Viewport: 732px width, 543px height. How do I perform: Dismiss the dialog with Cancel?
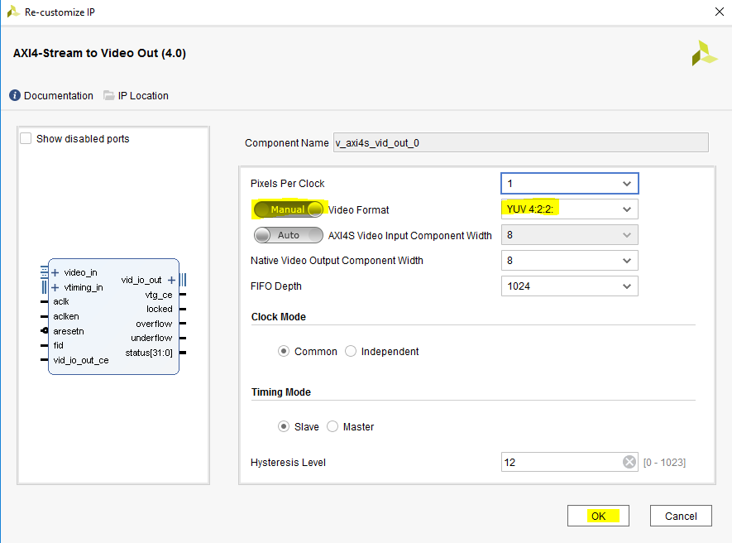point(680,515)
